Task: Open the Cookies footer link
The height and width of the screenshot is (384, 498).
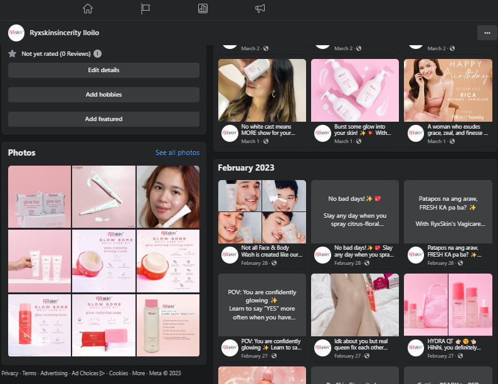Action: (x=119, y=373)
